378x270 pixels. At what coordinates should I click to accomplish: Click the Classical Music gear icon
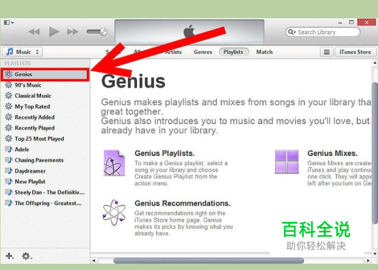[8, 95]
